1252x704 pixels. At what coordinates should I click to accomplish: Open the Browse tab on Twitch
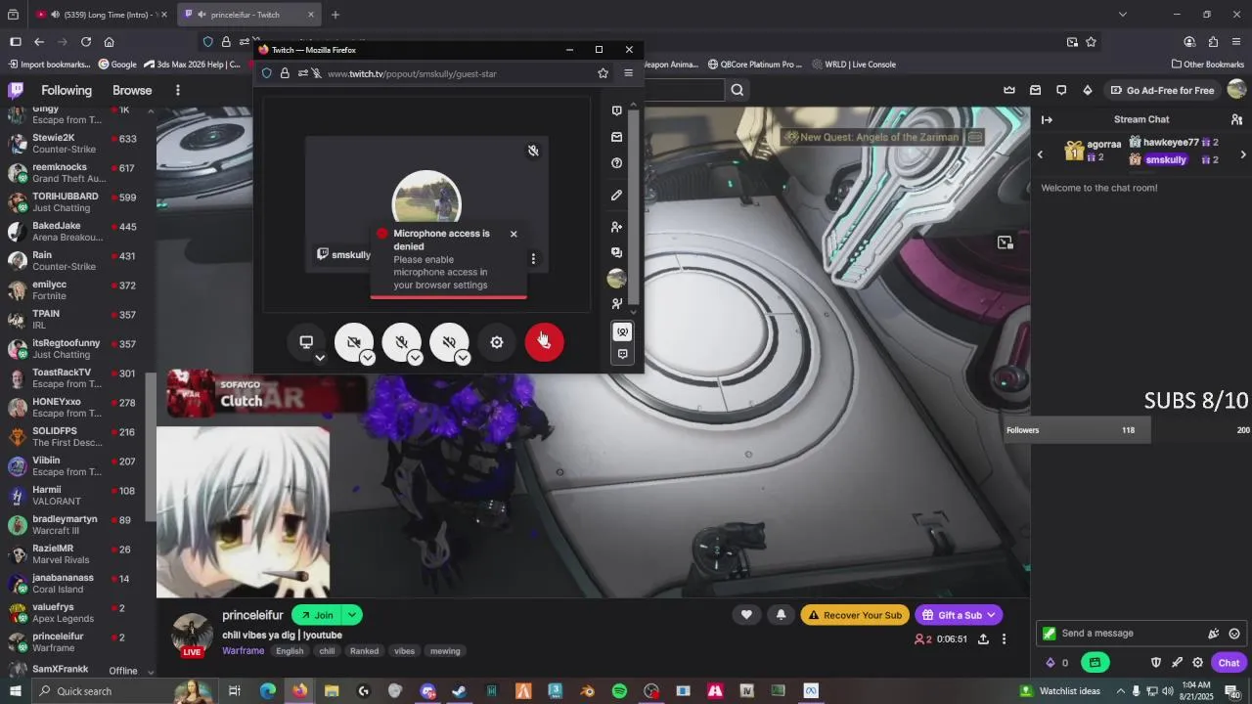pos(132,90)
